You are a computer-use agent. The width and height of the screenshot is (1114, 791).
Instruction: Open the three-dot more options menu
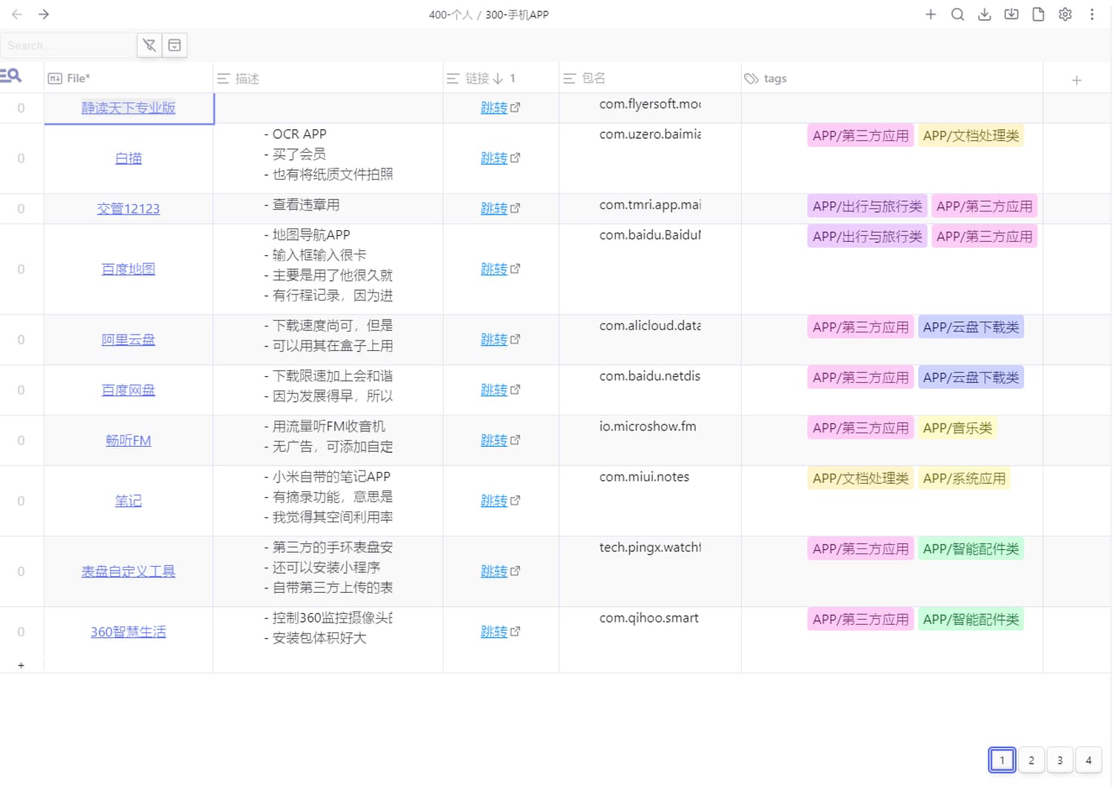tap(1091, 14)
